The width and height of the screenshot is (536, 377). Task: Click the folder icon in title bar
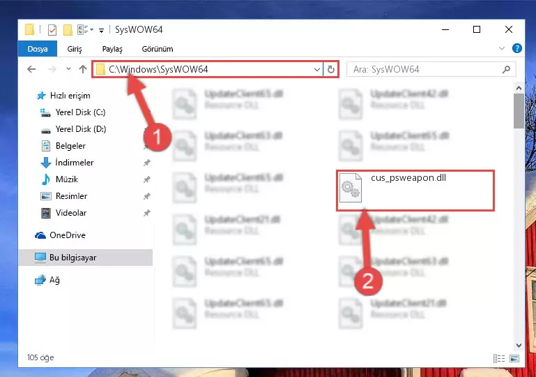coord(29,30)
